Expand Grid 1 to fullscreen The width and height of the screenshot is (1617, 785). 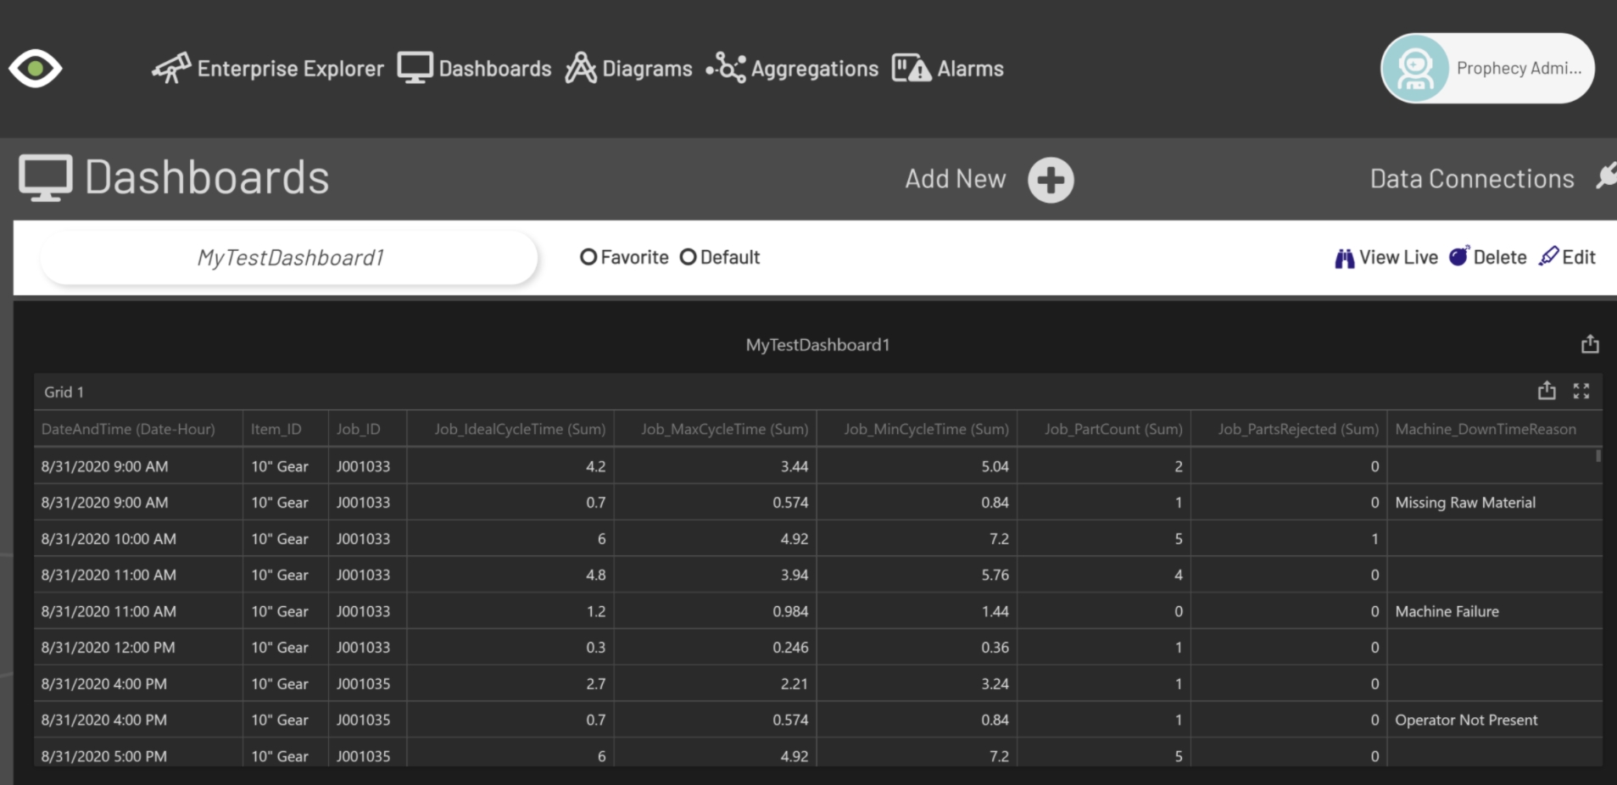(1582, 391)
